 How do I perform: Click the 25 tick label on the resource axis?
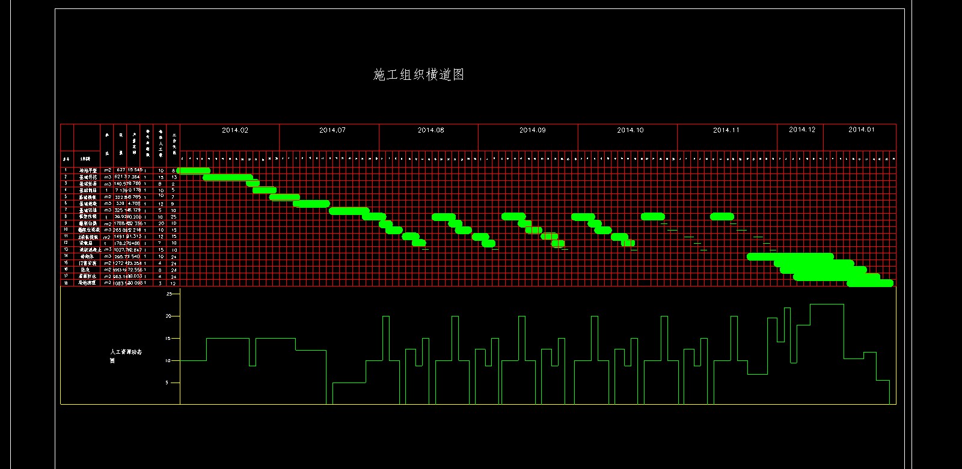(x=169, y=294)
